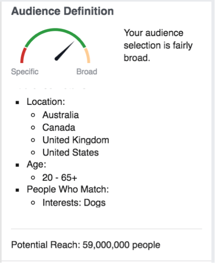Select the 'audience selection is fairly broad' text
This screenshot has width=215, height=263.
pyautogui.click(x=158, y=45)
